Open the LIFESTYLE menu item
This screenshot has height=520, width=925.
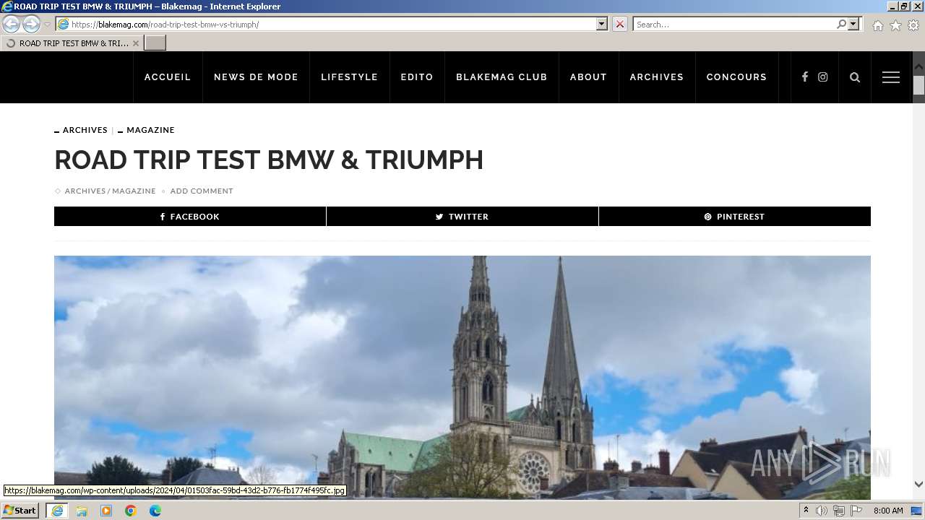[x=350, y=77]
